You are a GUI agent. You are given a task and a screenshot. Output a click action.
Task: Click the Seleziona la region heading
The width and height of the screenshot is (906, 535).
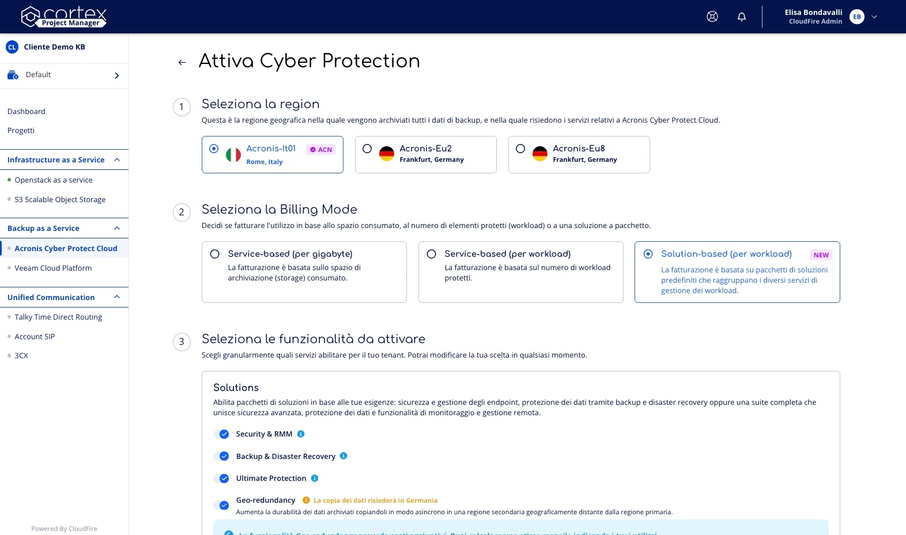[261, 104]
